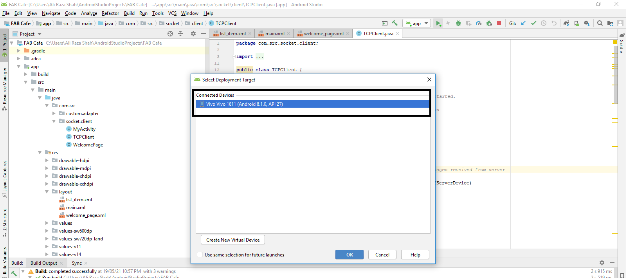Expand the .gradle folder
Image resolution: width=627 pixels, height=278 pixels.
[x=18, y=51]
